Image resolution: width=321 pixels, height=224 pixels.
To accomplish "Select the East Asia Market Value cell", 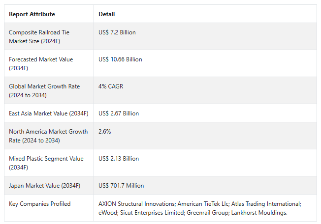I will point(48,113).
